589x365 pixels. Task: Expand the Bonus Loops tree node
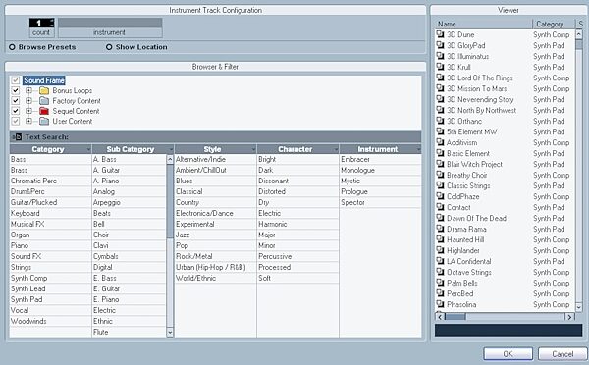click(28, 90)
